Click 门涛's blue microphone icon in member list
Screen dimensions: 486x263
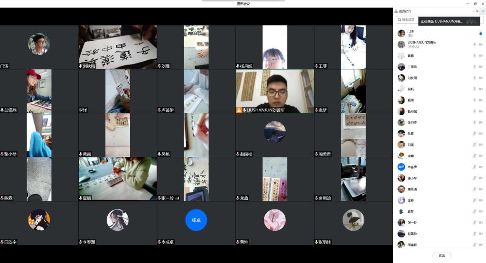pos(481,33)
